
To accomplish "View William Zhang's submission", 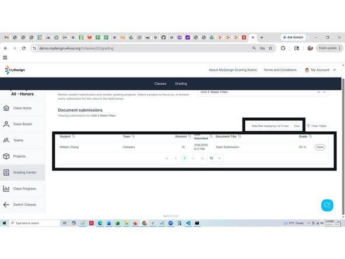I will tap(320, 147).
